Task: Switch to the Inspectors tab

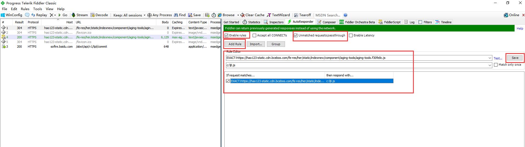Action: pos(274,22)
